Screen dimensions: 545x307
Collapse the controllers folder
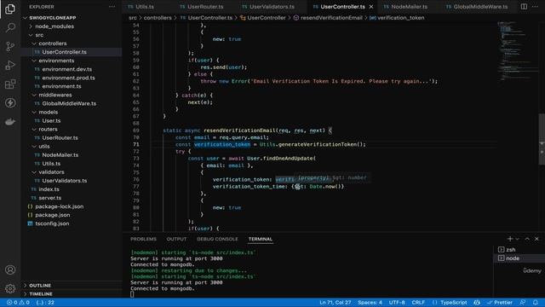[x=53, y=43]
